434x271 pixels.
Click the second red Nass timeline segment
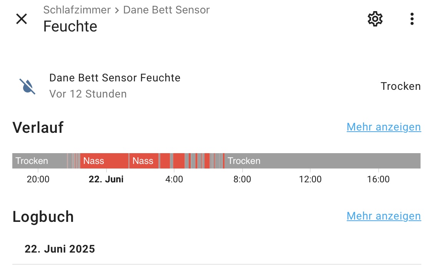144,161
